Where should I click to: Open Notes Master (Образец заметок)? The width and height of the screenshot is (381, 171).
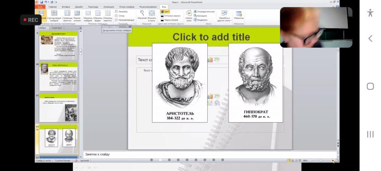point(108,16)
